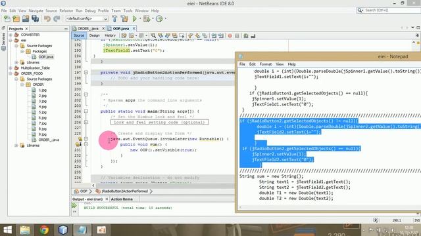
Task: Click the Re-run green arrows icon in the Output panel
Action: tap(74, 205)
